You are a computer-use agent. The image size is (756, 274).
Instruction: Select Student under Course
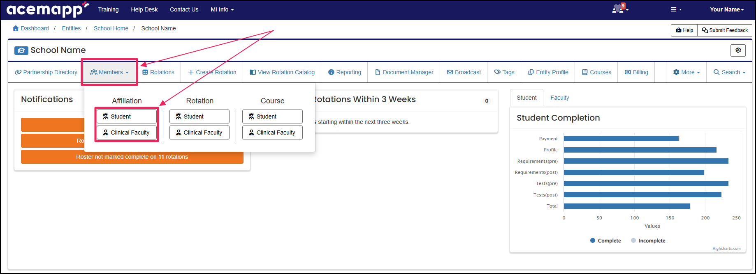point(272,116)
